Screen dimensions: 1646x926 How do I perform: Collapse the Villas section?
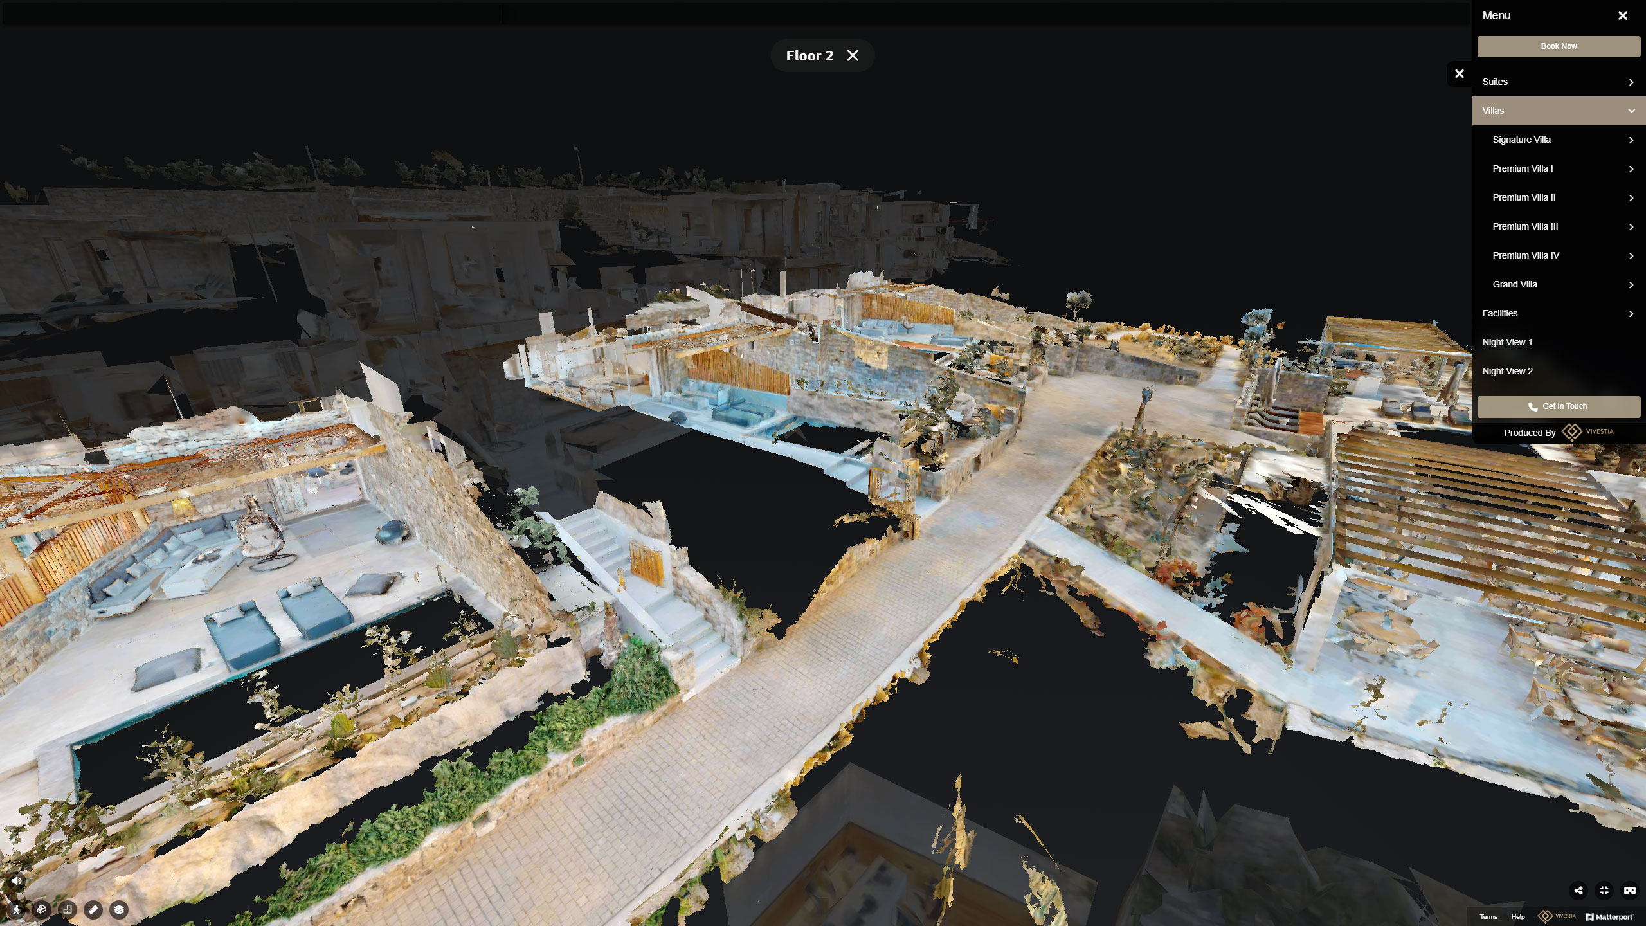pyautogui.click(x=1559, y=111)
